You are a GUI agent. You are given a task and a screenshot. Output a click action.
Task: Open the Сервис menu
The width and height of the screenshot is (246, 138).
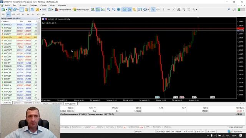[x=43, y=5]
